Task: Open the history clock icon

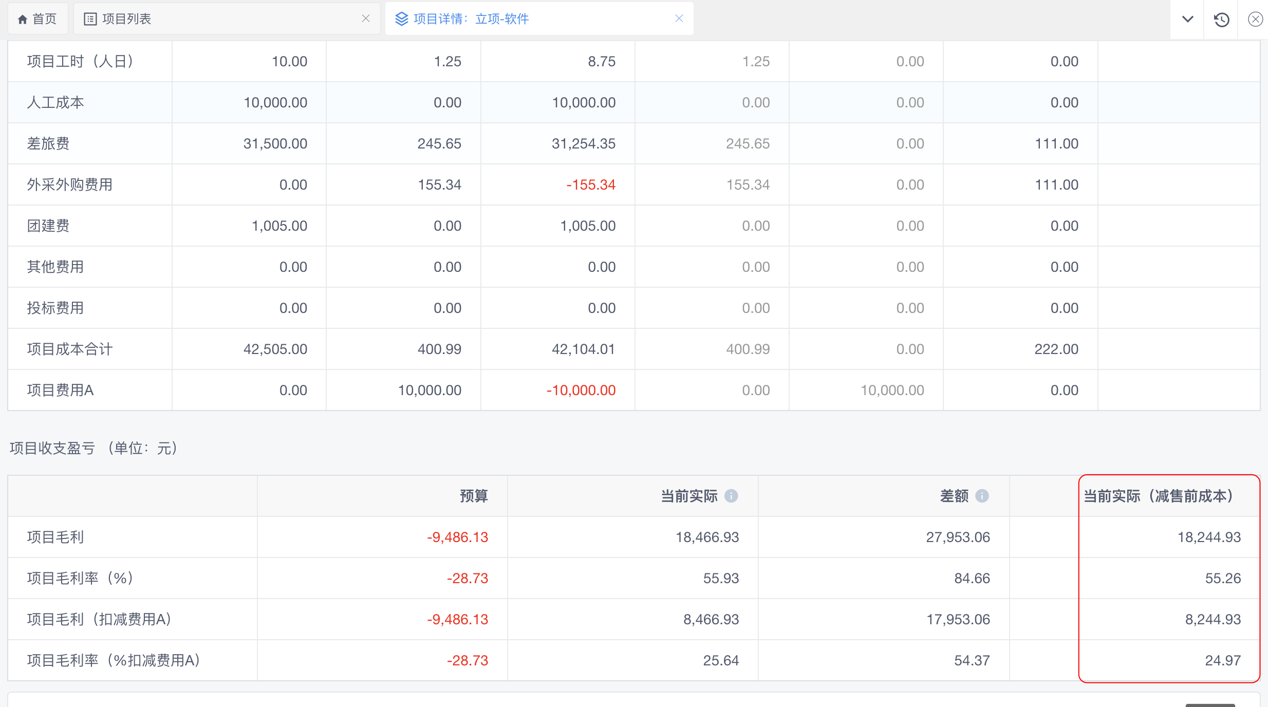Action: coord(1221,20)
